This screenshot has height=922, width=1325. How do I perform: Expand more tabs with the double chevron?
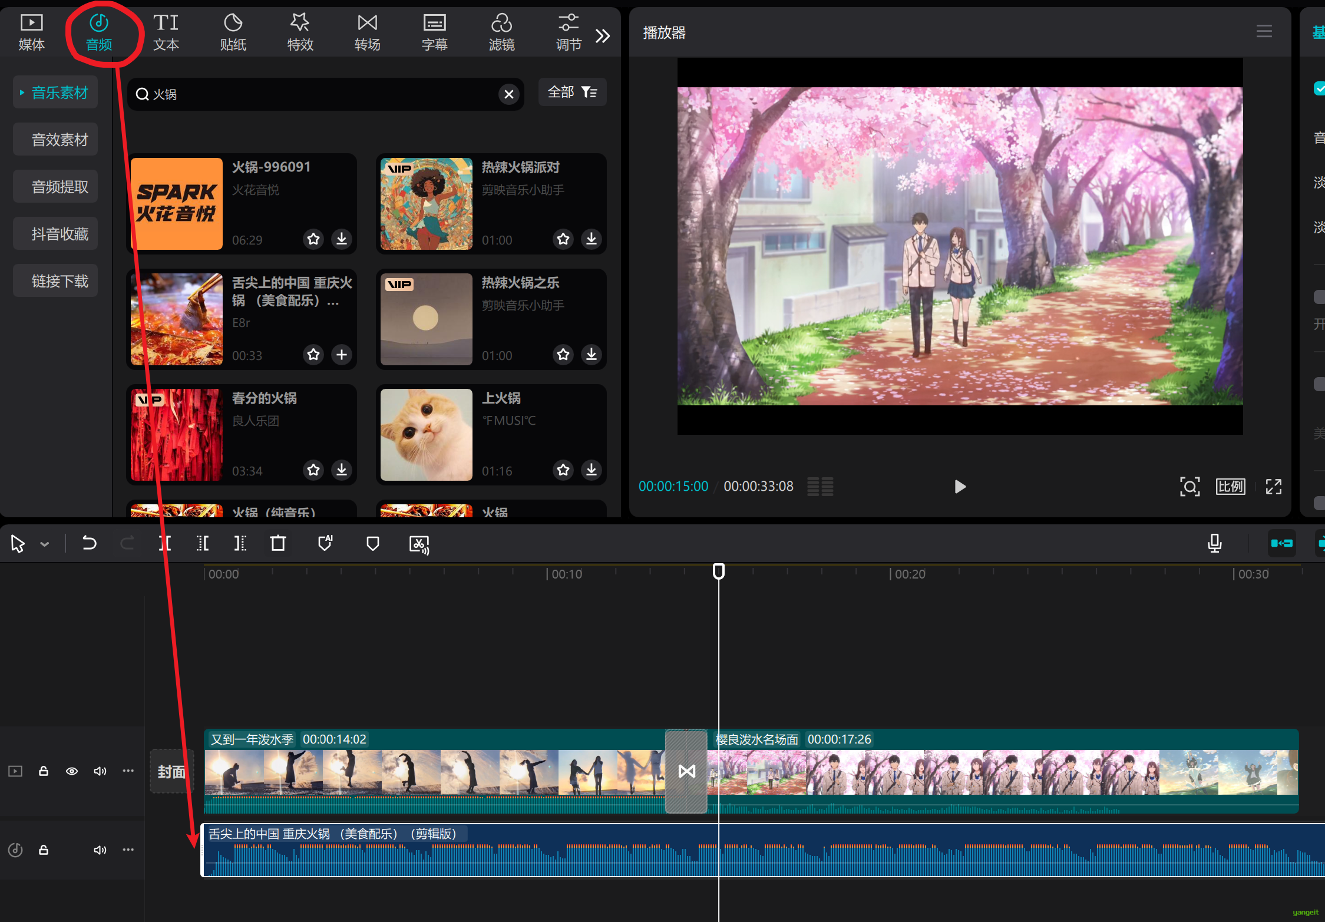point(603,36)
